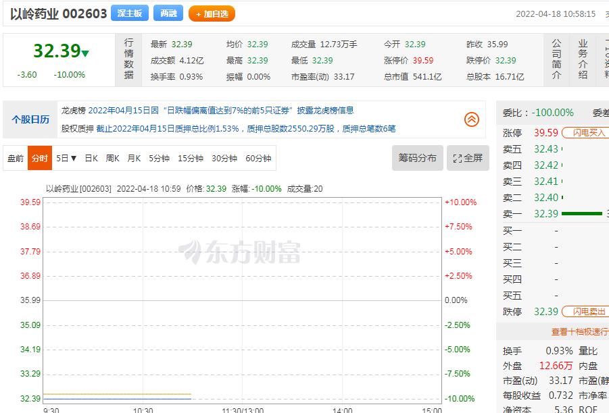The image size is (609, 413).
Task: Click the 外盘 12.66万 value
Action: click(556, 366)
